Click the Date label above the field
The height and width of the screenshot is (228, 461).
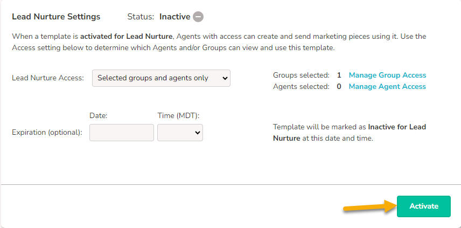[x=99, y=116]
